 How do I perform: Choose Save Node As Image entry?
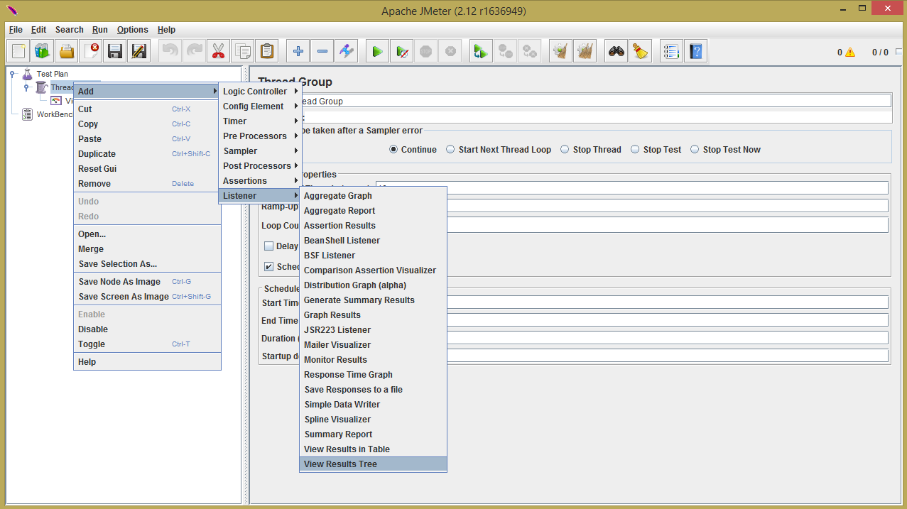pos(147,282)
